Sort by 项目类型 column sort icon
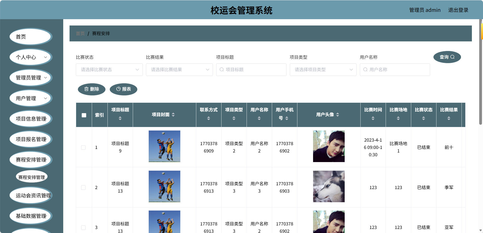 [234, 118]
